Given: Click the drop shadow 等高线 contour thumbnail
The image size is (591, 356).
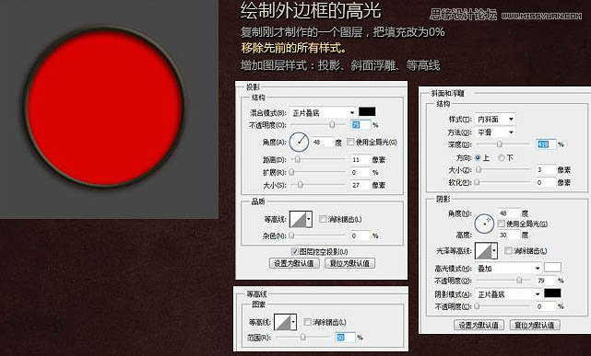Looking at the screenshot, I should [298, 219].
